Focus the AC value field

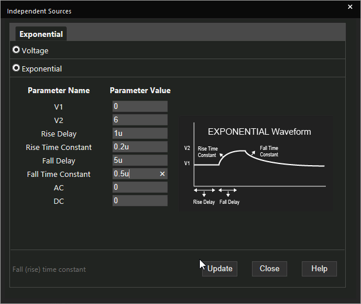click(140, 187)
